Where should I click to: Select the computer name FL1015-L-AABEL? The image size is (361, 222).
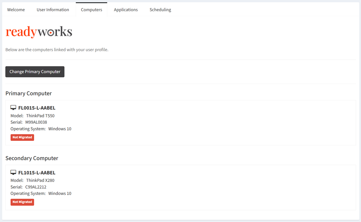coord(37,173)
